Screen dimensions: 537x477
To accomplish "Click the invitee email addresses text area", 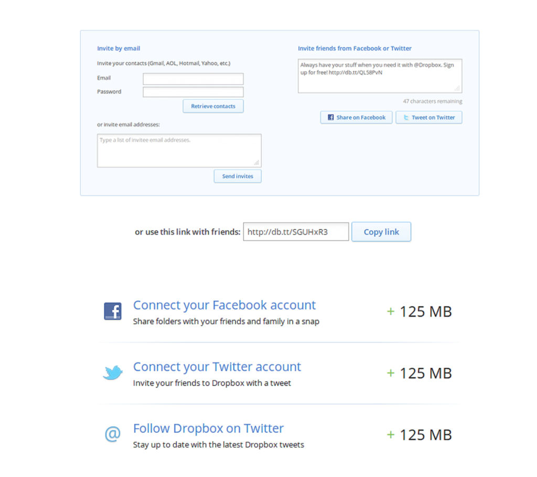I will coord(179,150).
